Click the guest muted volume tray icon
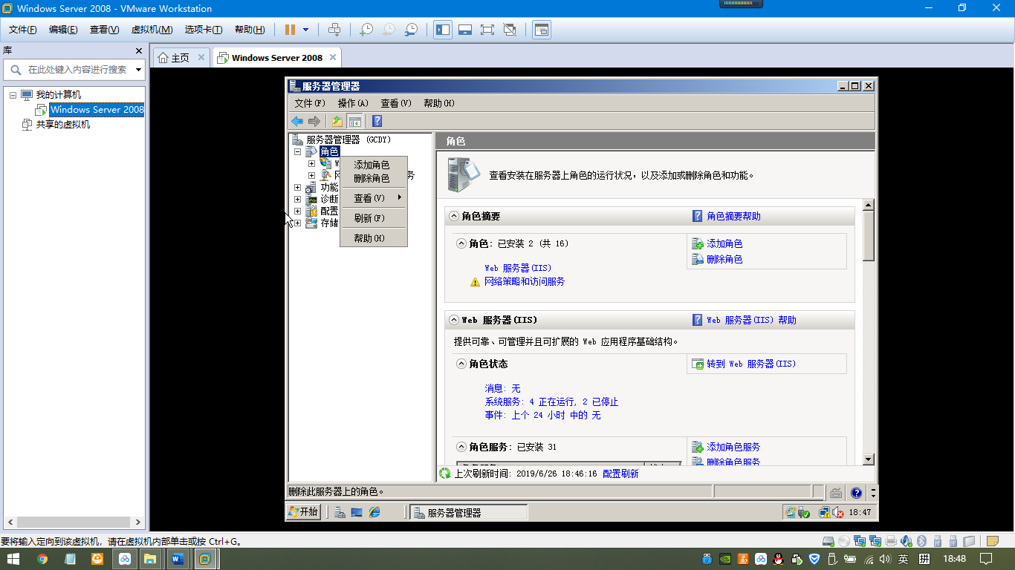The width and height of the screenshot is (1015, 570). (837, 512)
